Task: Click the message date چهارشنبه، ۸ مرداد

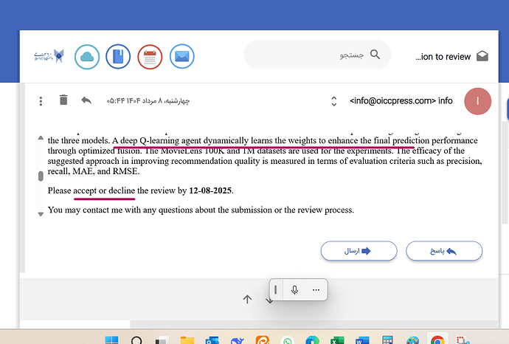Action: point(148,101)
